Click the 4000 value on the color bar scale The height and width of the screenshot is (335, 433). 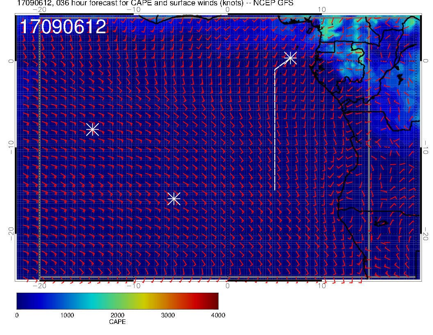[218, 315]
